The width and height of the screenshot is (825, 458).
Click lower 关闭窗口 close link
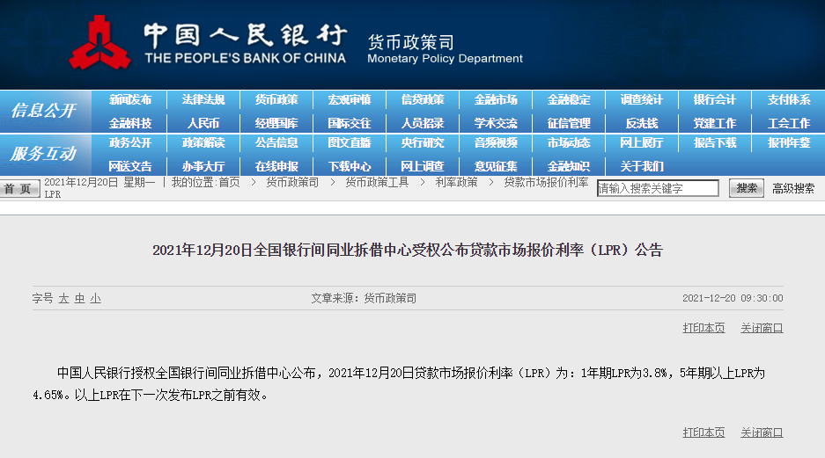762,433
